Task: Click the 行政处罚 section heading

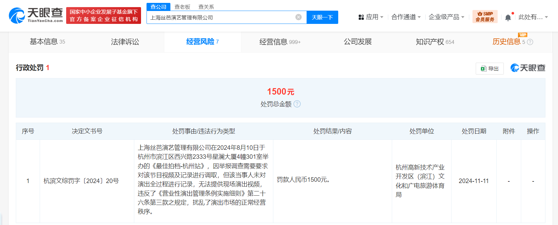Action: (x=30, y=68)
